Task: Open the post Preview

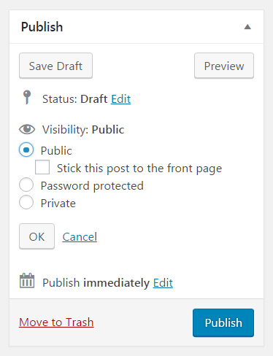Action: coord(224,66)
